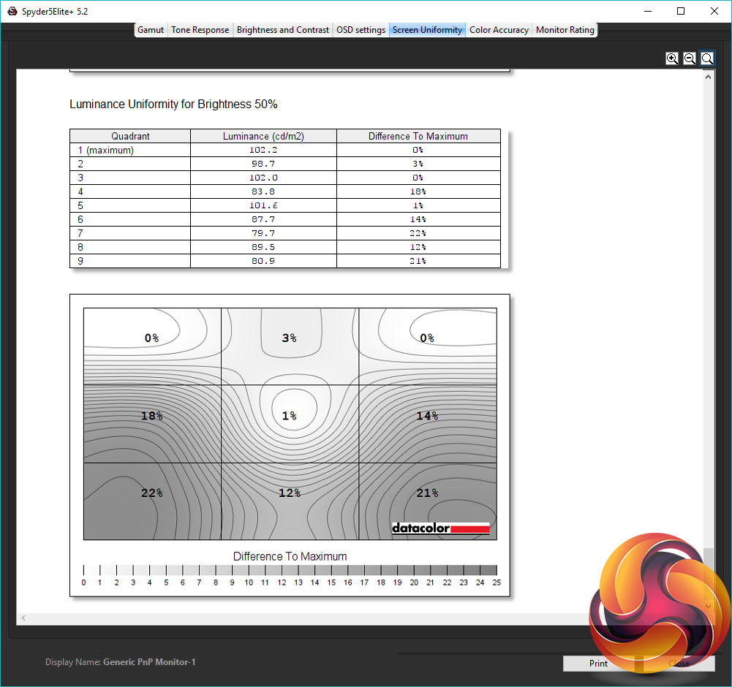732x687 pixels.
Task: Switch to the Tone Response tab
Action: click(200, 30)
